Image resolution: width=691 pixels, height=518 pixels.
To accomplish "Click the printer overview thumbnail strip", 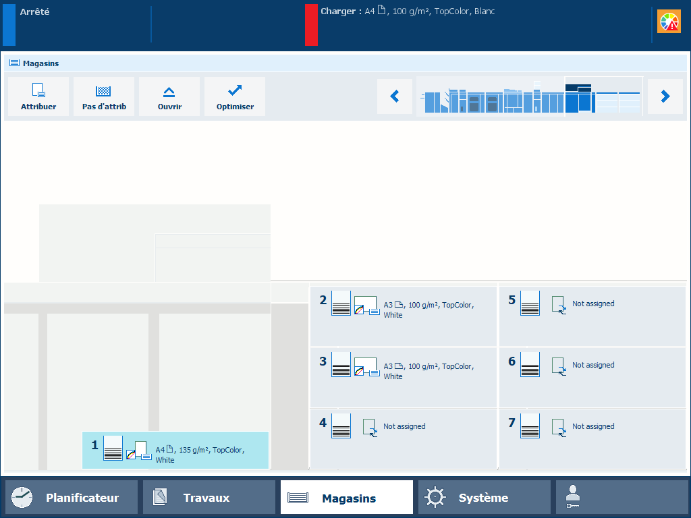I will coord(530,96).
